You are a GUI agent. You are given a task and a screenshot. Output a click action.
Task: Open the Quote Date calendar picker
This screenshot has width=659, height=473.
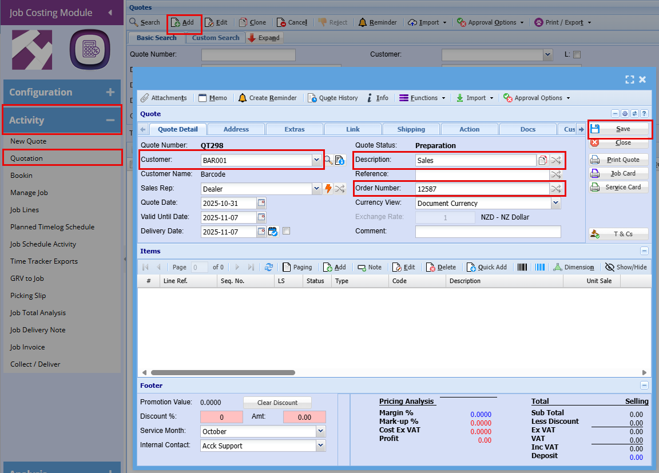(261, 203)
